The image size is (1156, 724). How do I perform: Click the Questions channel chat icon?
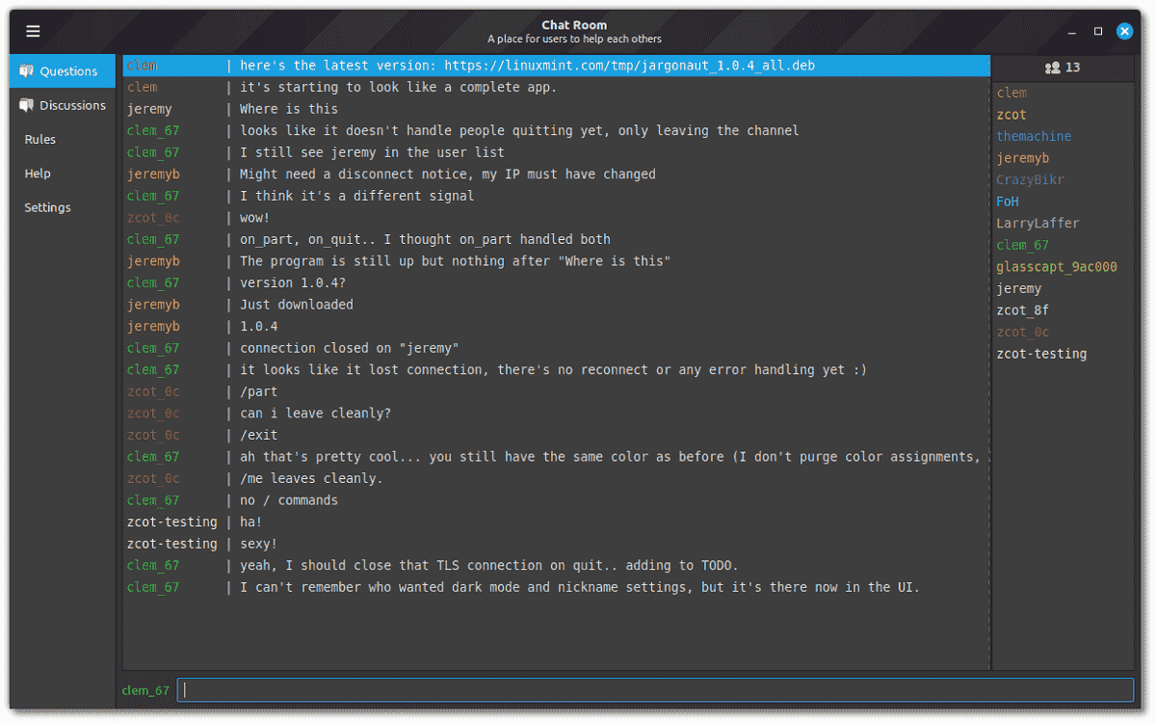tap(26, 71)
